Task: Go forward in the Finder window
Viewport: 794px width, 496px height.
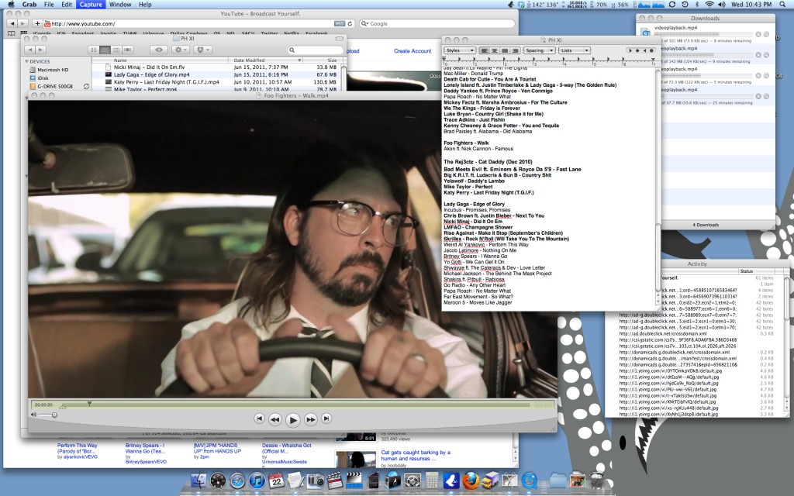Action: coord(40,50)
